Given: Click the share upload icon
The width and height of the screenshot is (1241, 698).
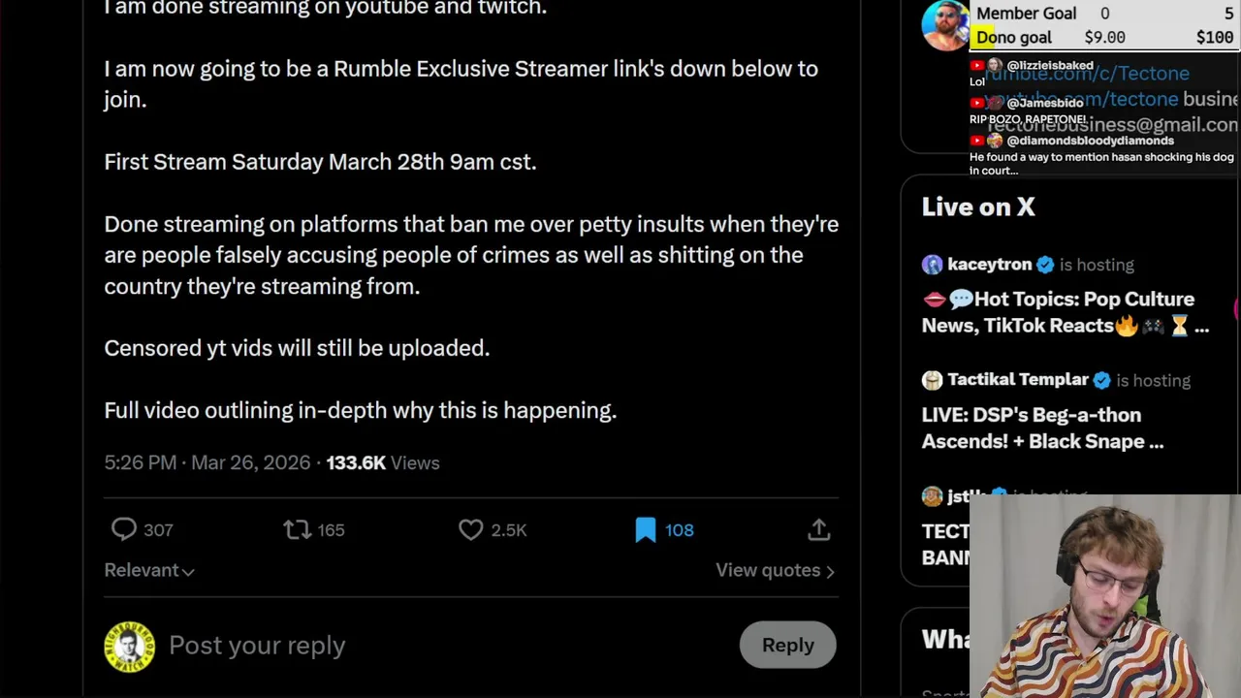Looking at the screenshot, I should coord(818,529).
